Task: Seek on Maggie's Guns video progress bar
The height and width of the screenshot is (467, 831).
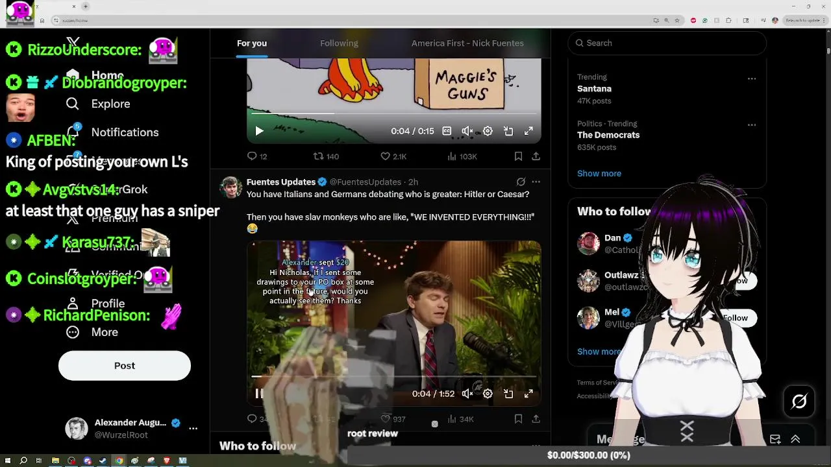Action: 394,114
